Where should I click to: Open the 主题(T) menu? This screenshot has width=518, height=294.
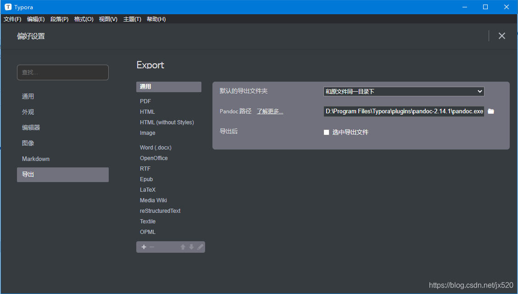coord(132,19)
